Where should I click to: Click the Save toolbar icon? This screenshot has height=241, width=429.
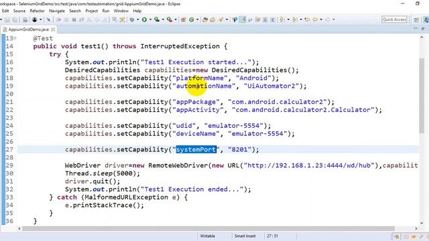(7, 19)
